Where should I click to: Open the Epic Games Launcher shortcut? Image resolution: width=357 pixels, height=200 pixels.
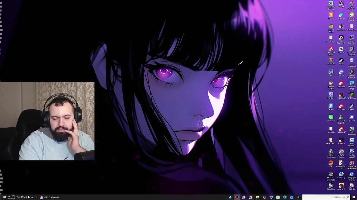tap(352, 51)
